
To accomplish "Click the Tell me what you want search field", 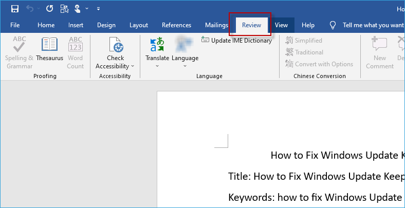I will (x=374, y=25).
